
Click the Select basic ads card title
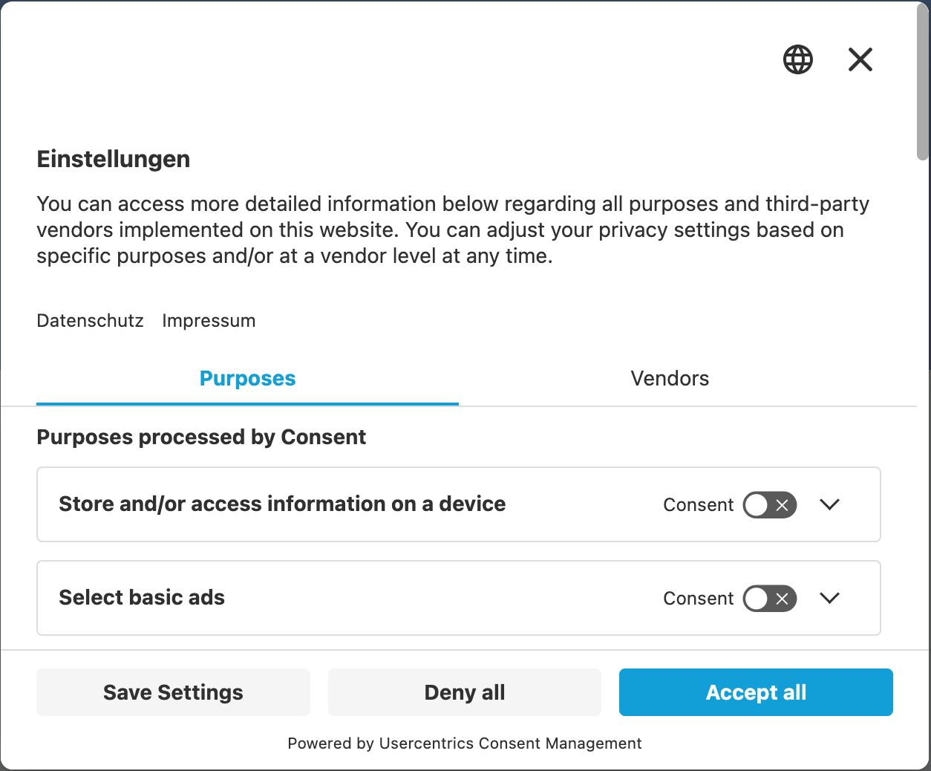point(142,598)
